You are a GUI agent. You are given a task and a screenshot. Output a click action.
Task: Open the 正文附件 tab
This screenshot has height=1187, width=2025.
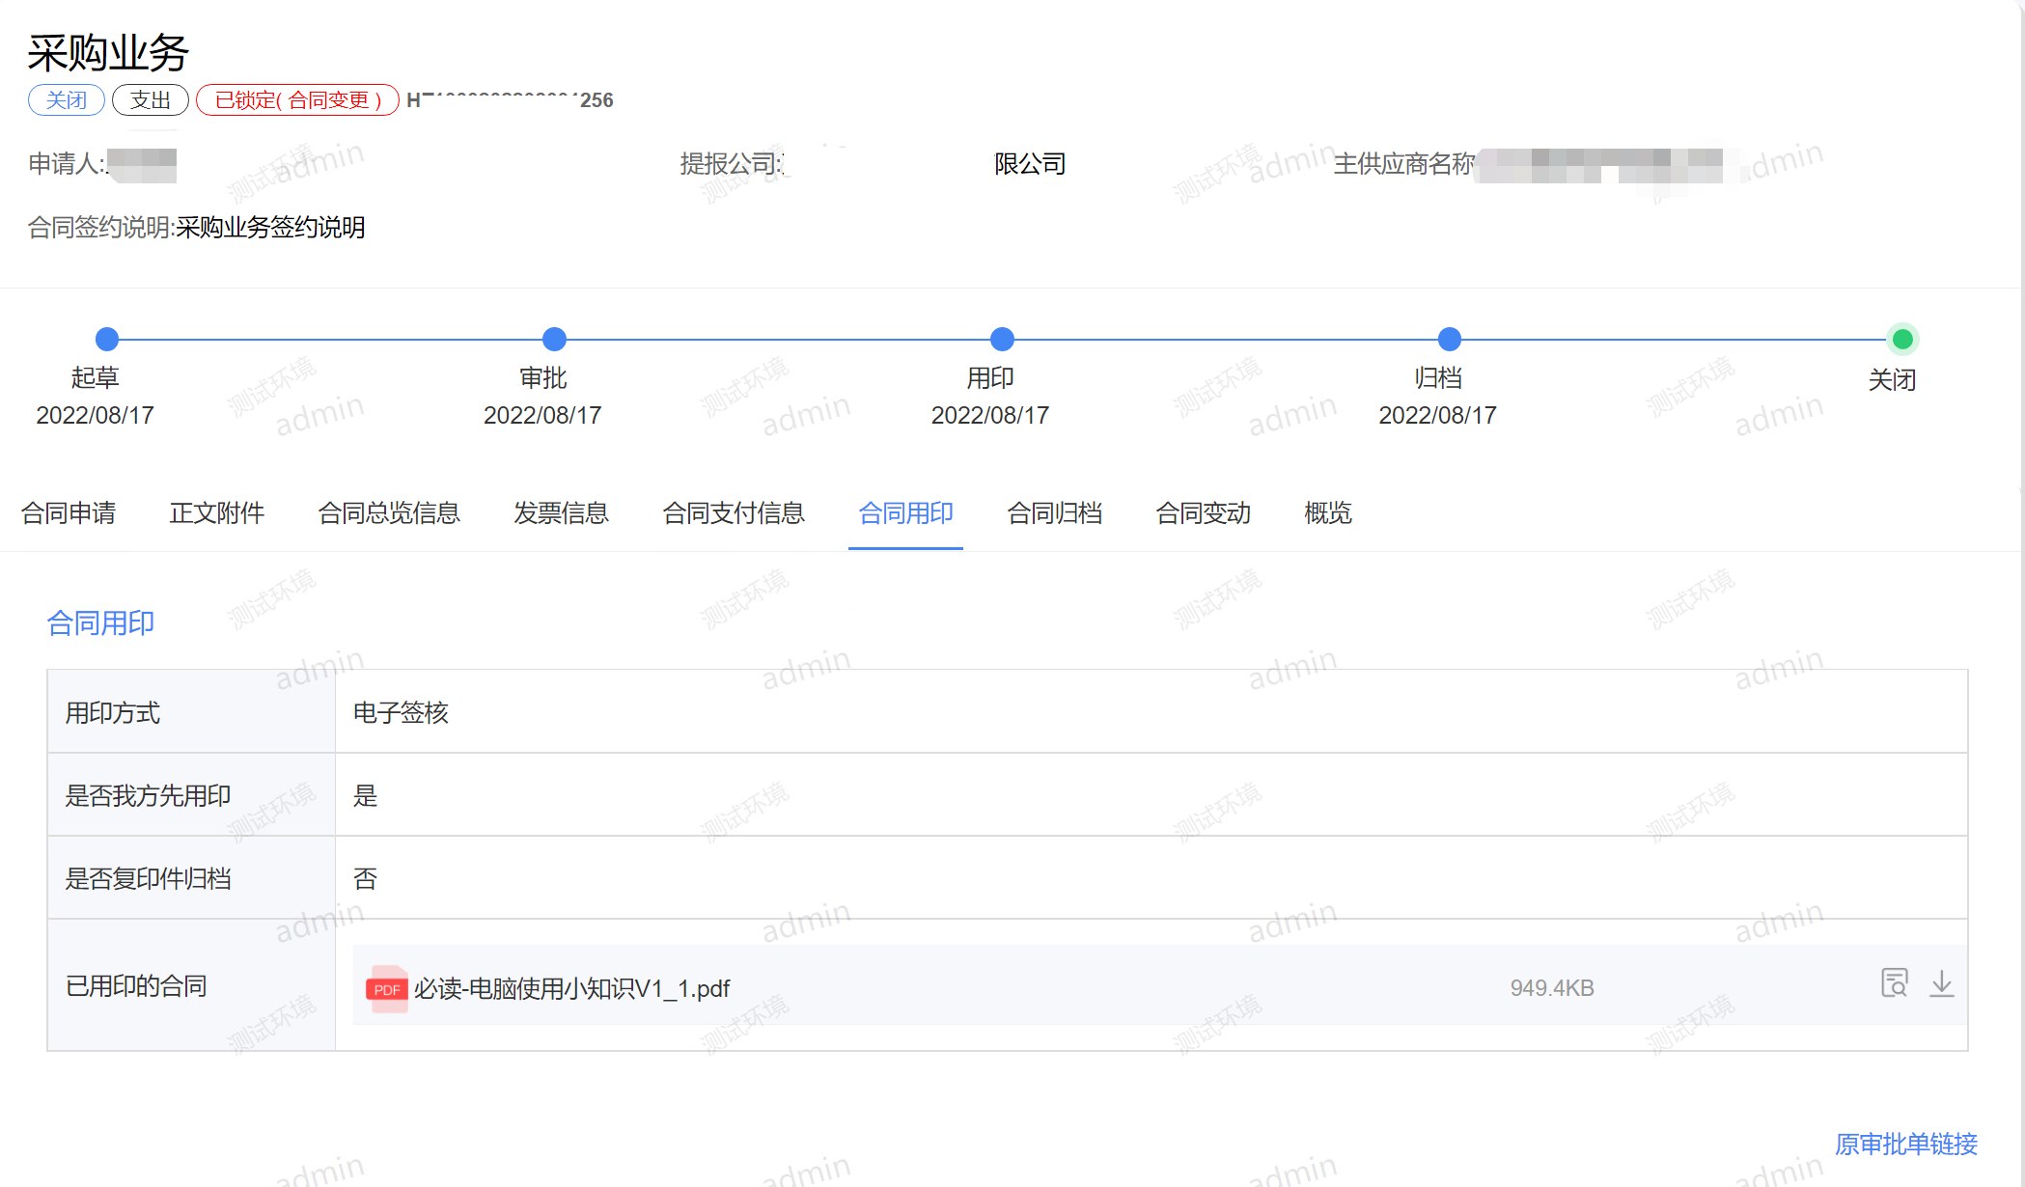click(x=217, y=512)
